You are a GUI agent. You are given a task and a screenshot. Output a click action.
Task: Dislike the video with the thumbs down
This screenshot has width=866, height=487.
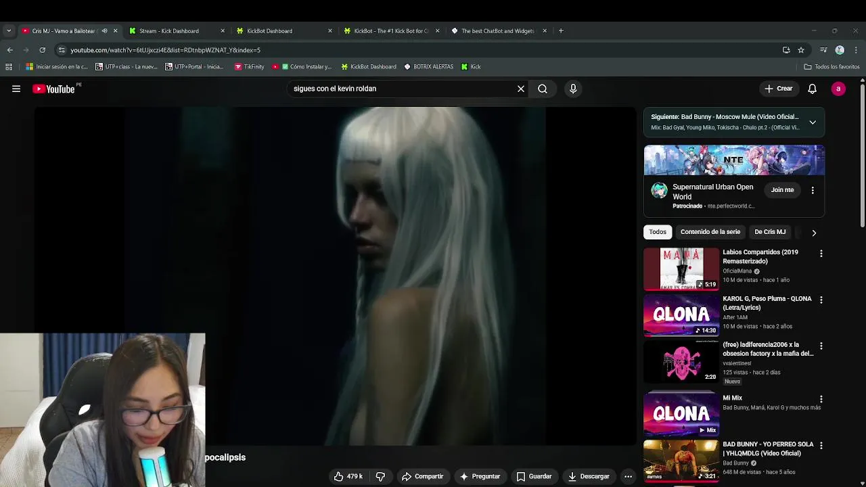click(380, 476)
